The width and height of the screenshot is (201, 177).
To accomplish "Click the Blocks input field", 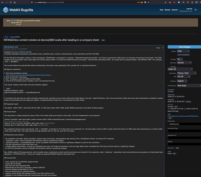I will (x=185, y=144).
